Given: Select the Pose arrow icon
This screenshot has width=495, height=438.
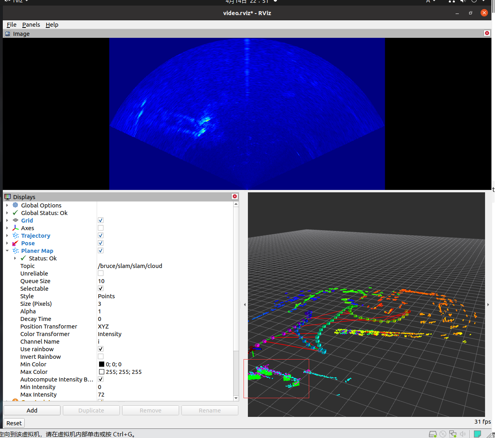Looking at the screenshot, I should [x=16, y=243].
